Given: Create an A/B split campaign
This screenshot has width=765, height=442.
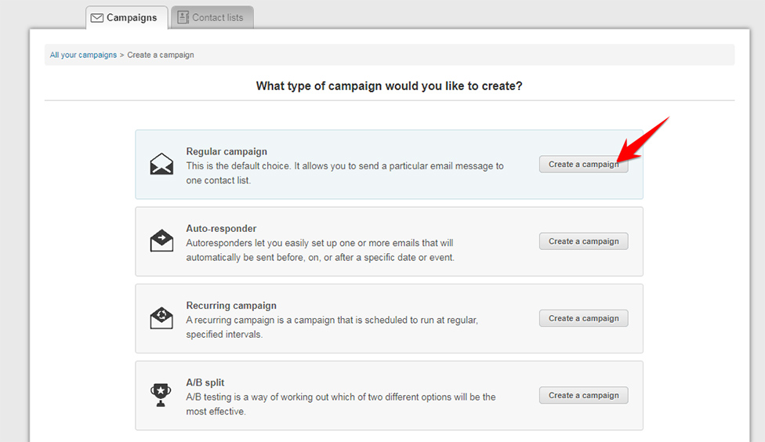Looking at the screenshot, I should [583, 396].
